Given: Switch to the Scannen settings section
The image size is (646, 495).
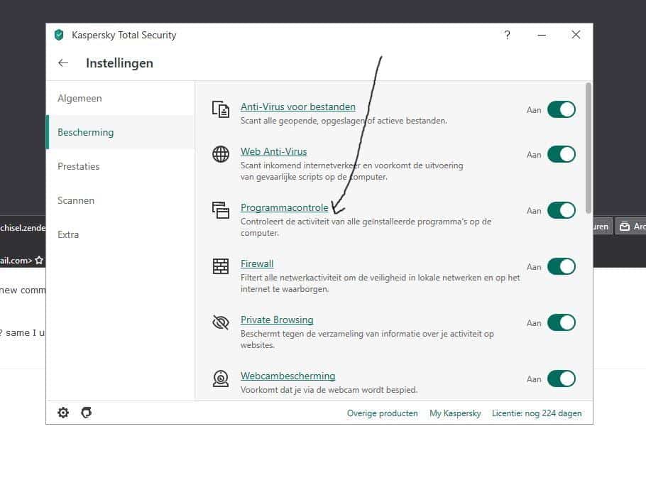Looking at the screenshot, I should [x=121, y=201].
